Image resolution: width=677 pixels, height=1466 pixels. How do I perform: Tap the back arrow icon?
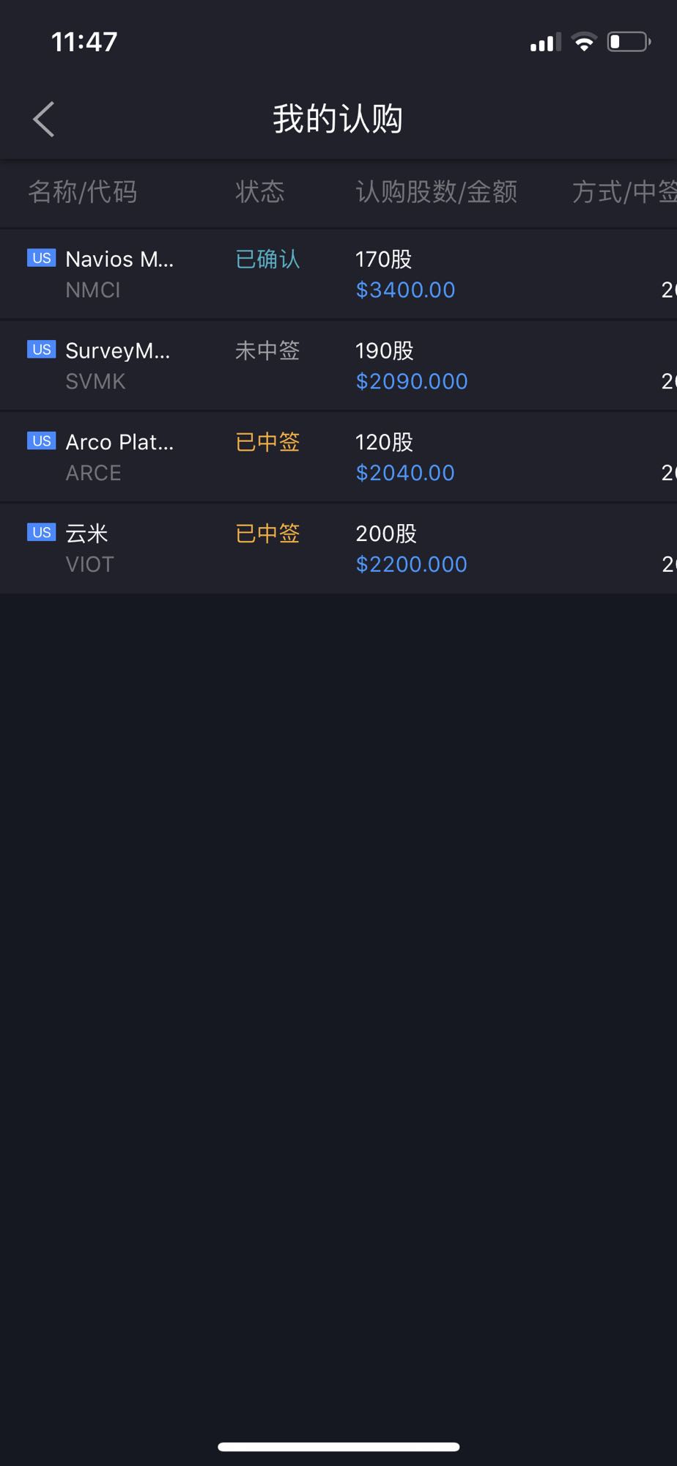coord(44,119)
